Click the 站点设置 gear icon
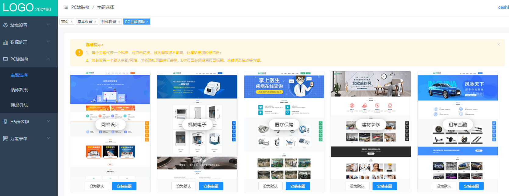This screenshot has width=509, height=196. coord(5,25)
